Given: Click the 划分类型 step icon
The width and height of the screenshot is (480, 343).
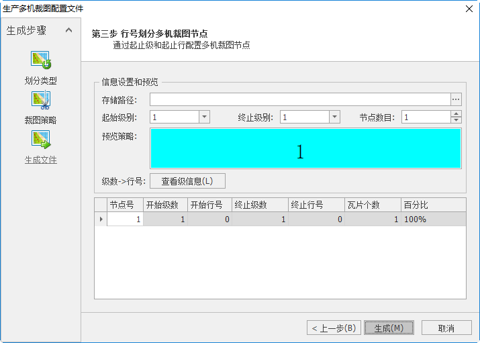Looking at the screenshot, I should click(41, 60).
